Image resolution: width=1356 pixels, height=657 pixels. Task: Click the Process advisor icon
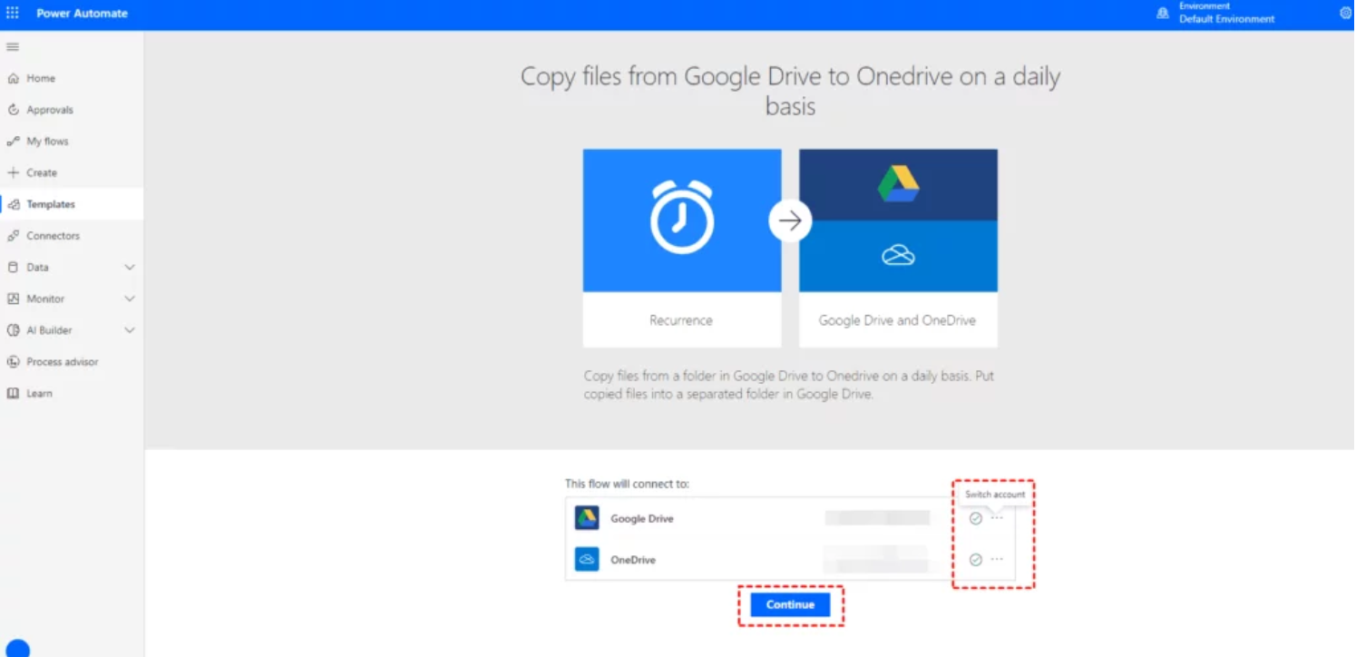pyautogui.click(x=13, y=362)
